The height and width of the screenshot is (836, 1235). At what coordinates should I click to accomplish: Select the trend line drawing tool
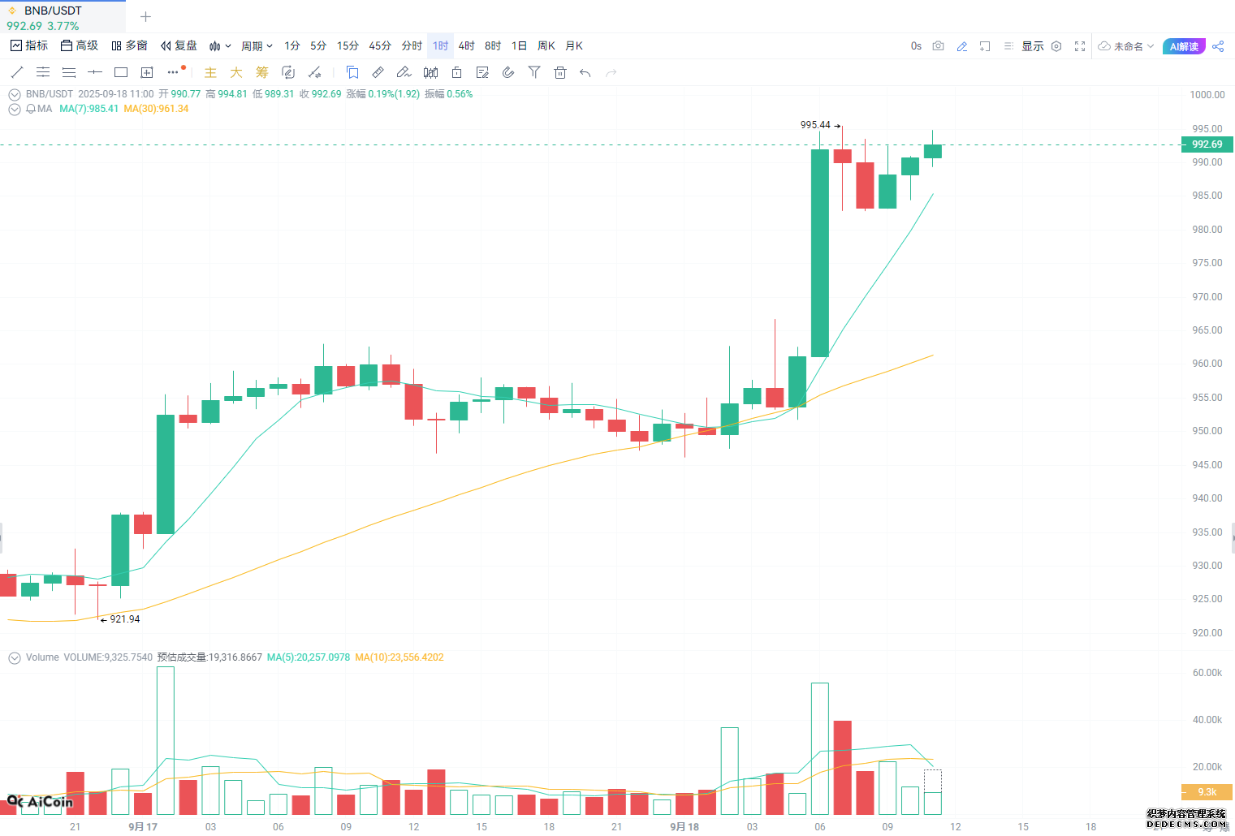coord(17,72)
